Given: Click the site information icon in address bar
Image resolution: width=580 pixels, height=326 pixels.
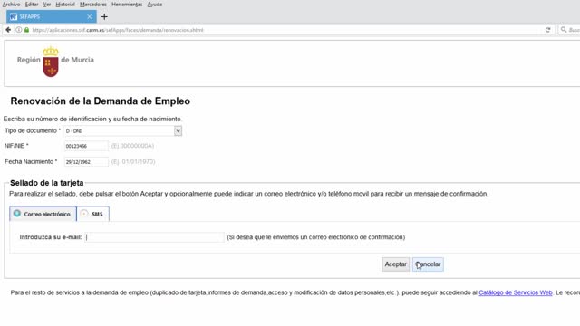Looking at the screenshot, I should 18,30.
